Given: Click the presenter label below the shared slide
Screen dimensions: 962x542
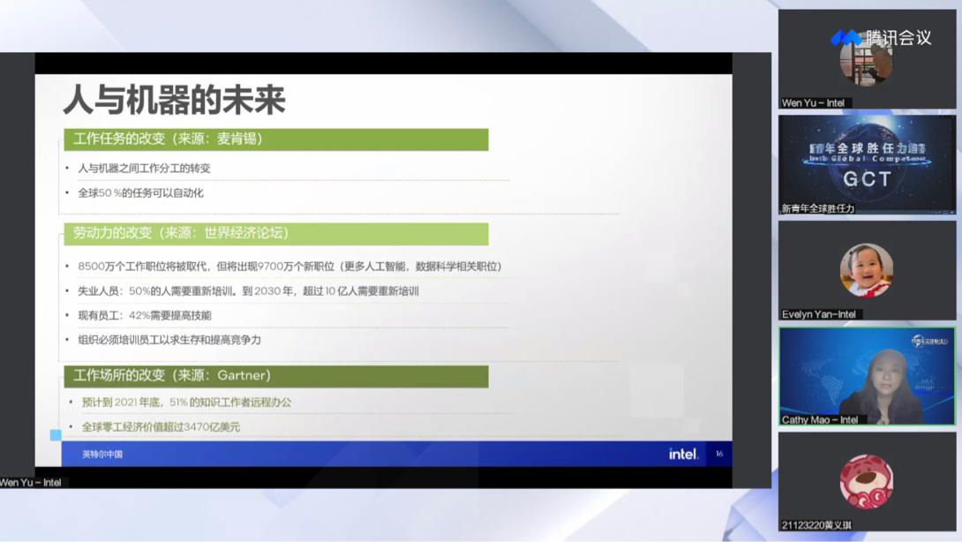Looking at the screenshot, I should coord(32,483).
